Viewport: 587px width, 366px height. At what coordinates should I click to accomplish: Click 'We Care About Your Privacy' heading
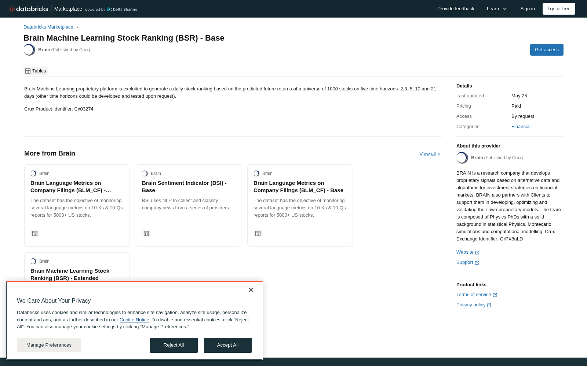[54, 301]
